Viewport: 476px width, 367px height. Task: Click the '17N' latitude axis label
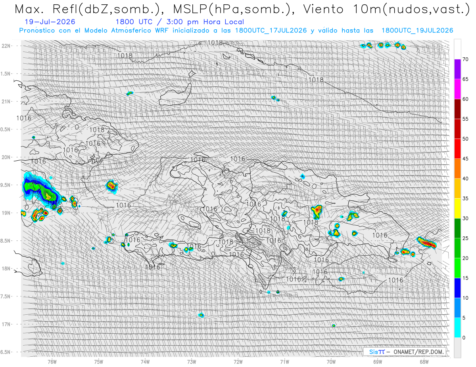point(6,324)
